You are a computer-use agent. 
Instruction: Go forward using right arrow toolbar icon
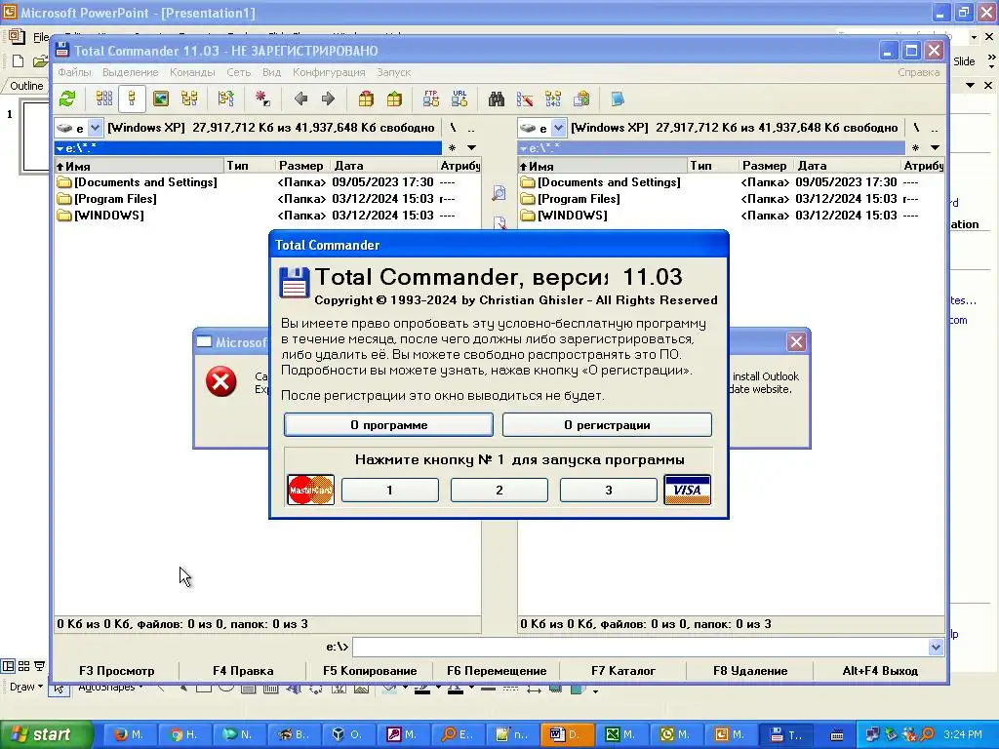tap(328, 99)
